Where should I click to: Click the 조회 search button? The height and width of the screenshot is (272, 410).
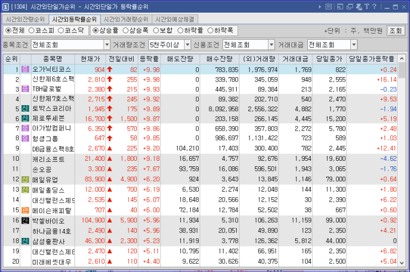[x=396, y=31]
